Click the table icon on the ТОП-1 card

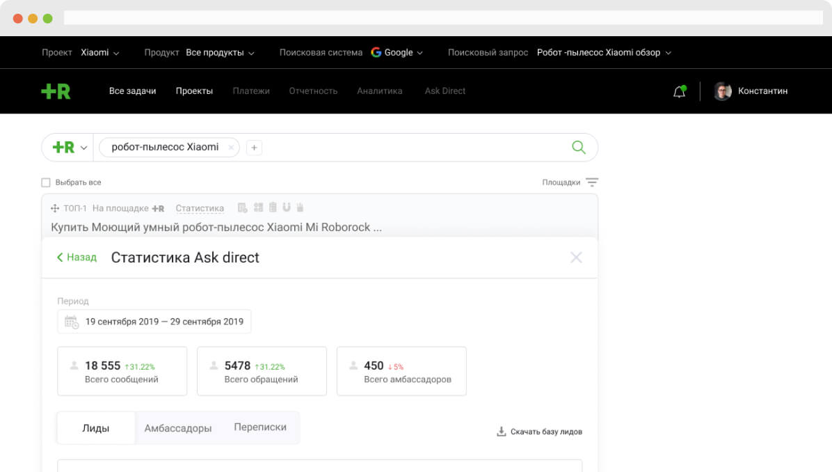pos(243,207)
